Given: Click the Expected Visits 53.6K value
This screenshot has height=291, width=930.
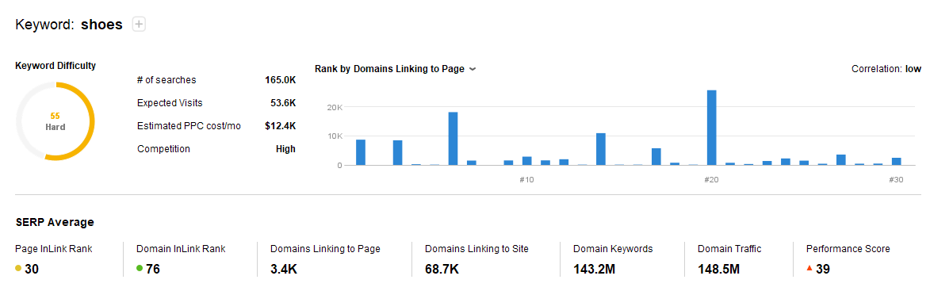Looking at the screenshot, I should tap(283, 103).
